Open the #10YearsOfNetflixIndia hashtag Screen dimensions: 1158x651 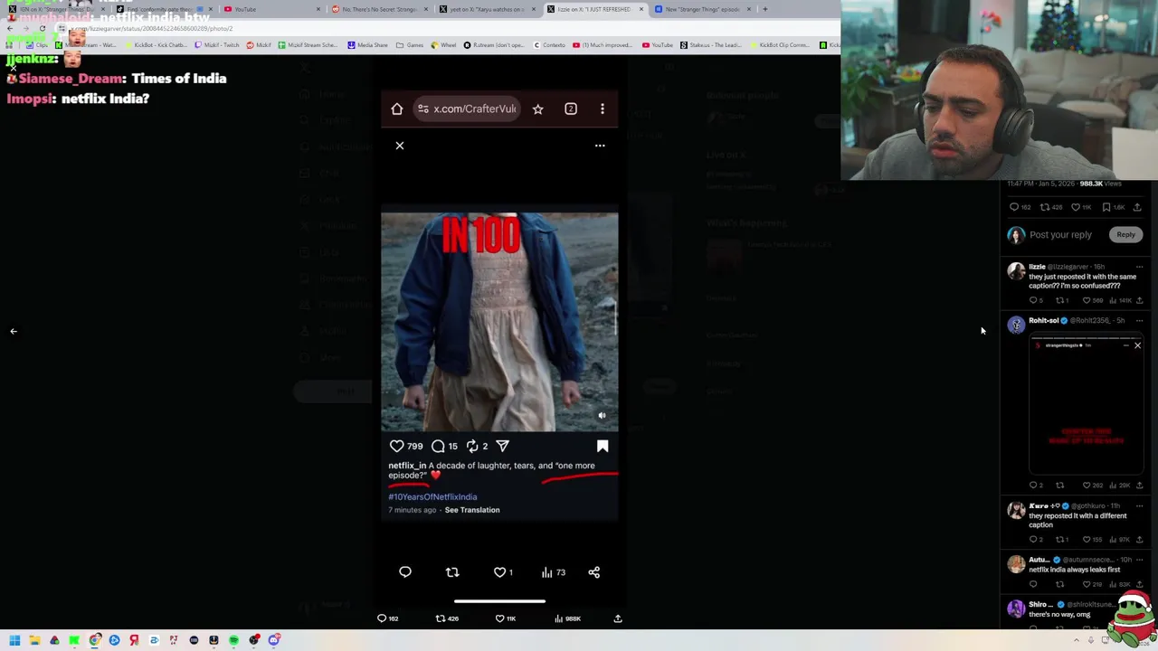432,496
